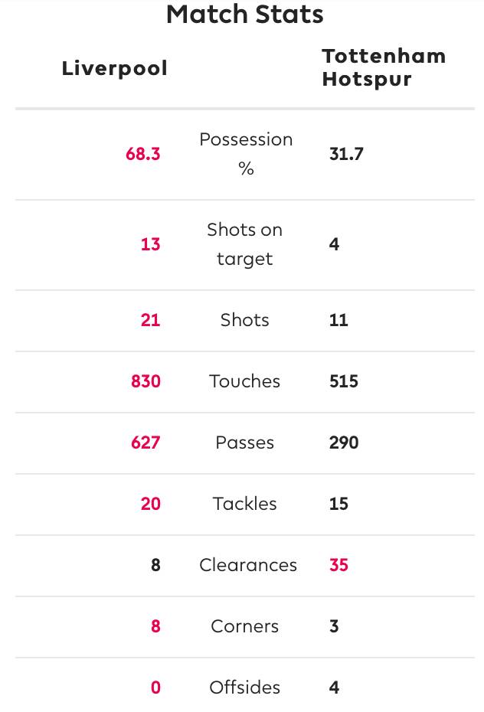This screenshot has width=484, height=712.
Task: Click Tottenham's 515 touches value
Action: [343, 381]
